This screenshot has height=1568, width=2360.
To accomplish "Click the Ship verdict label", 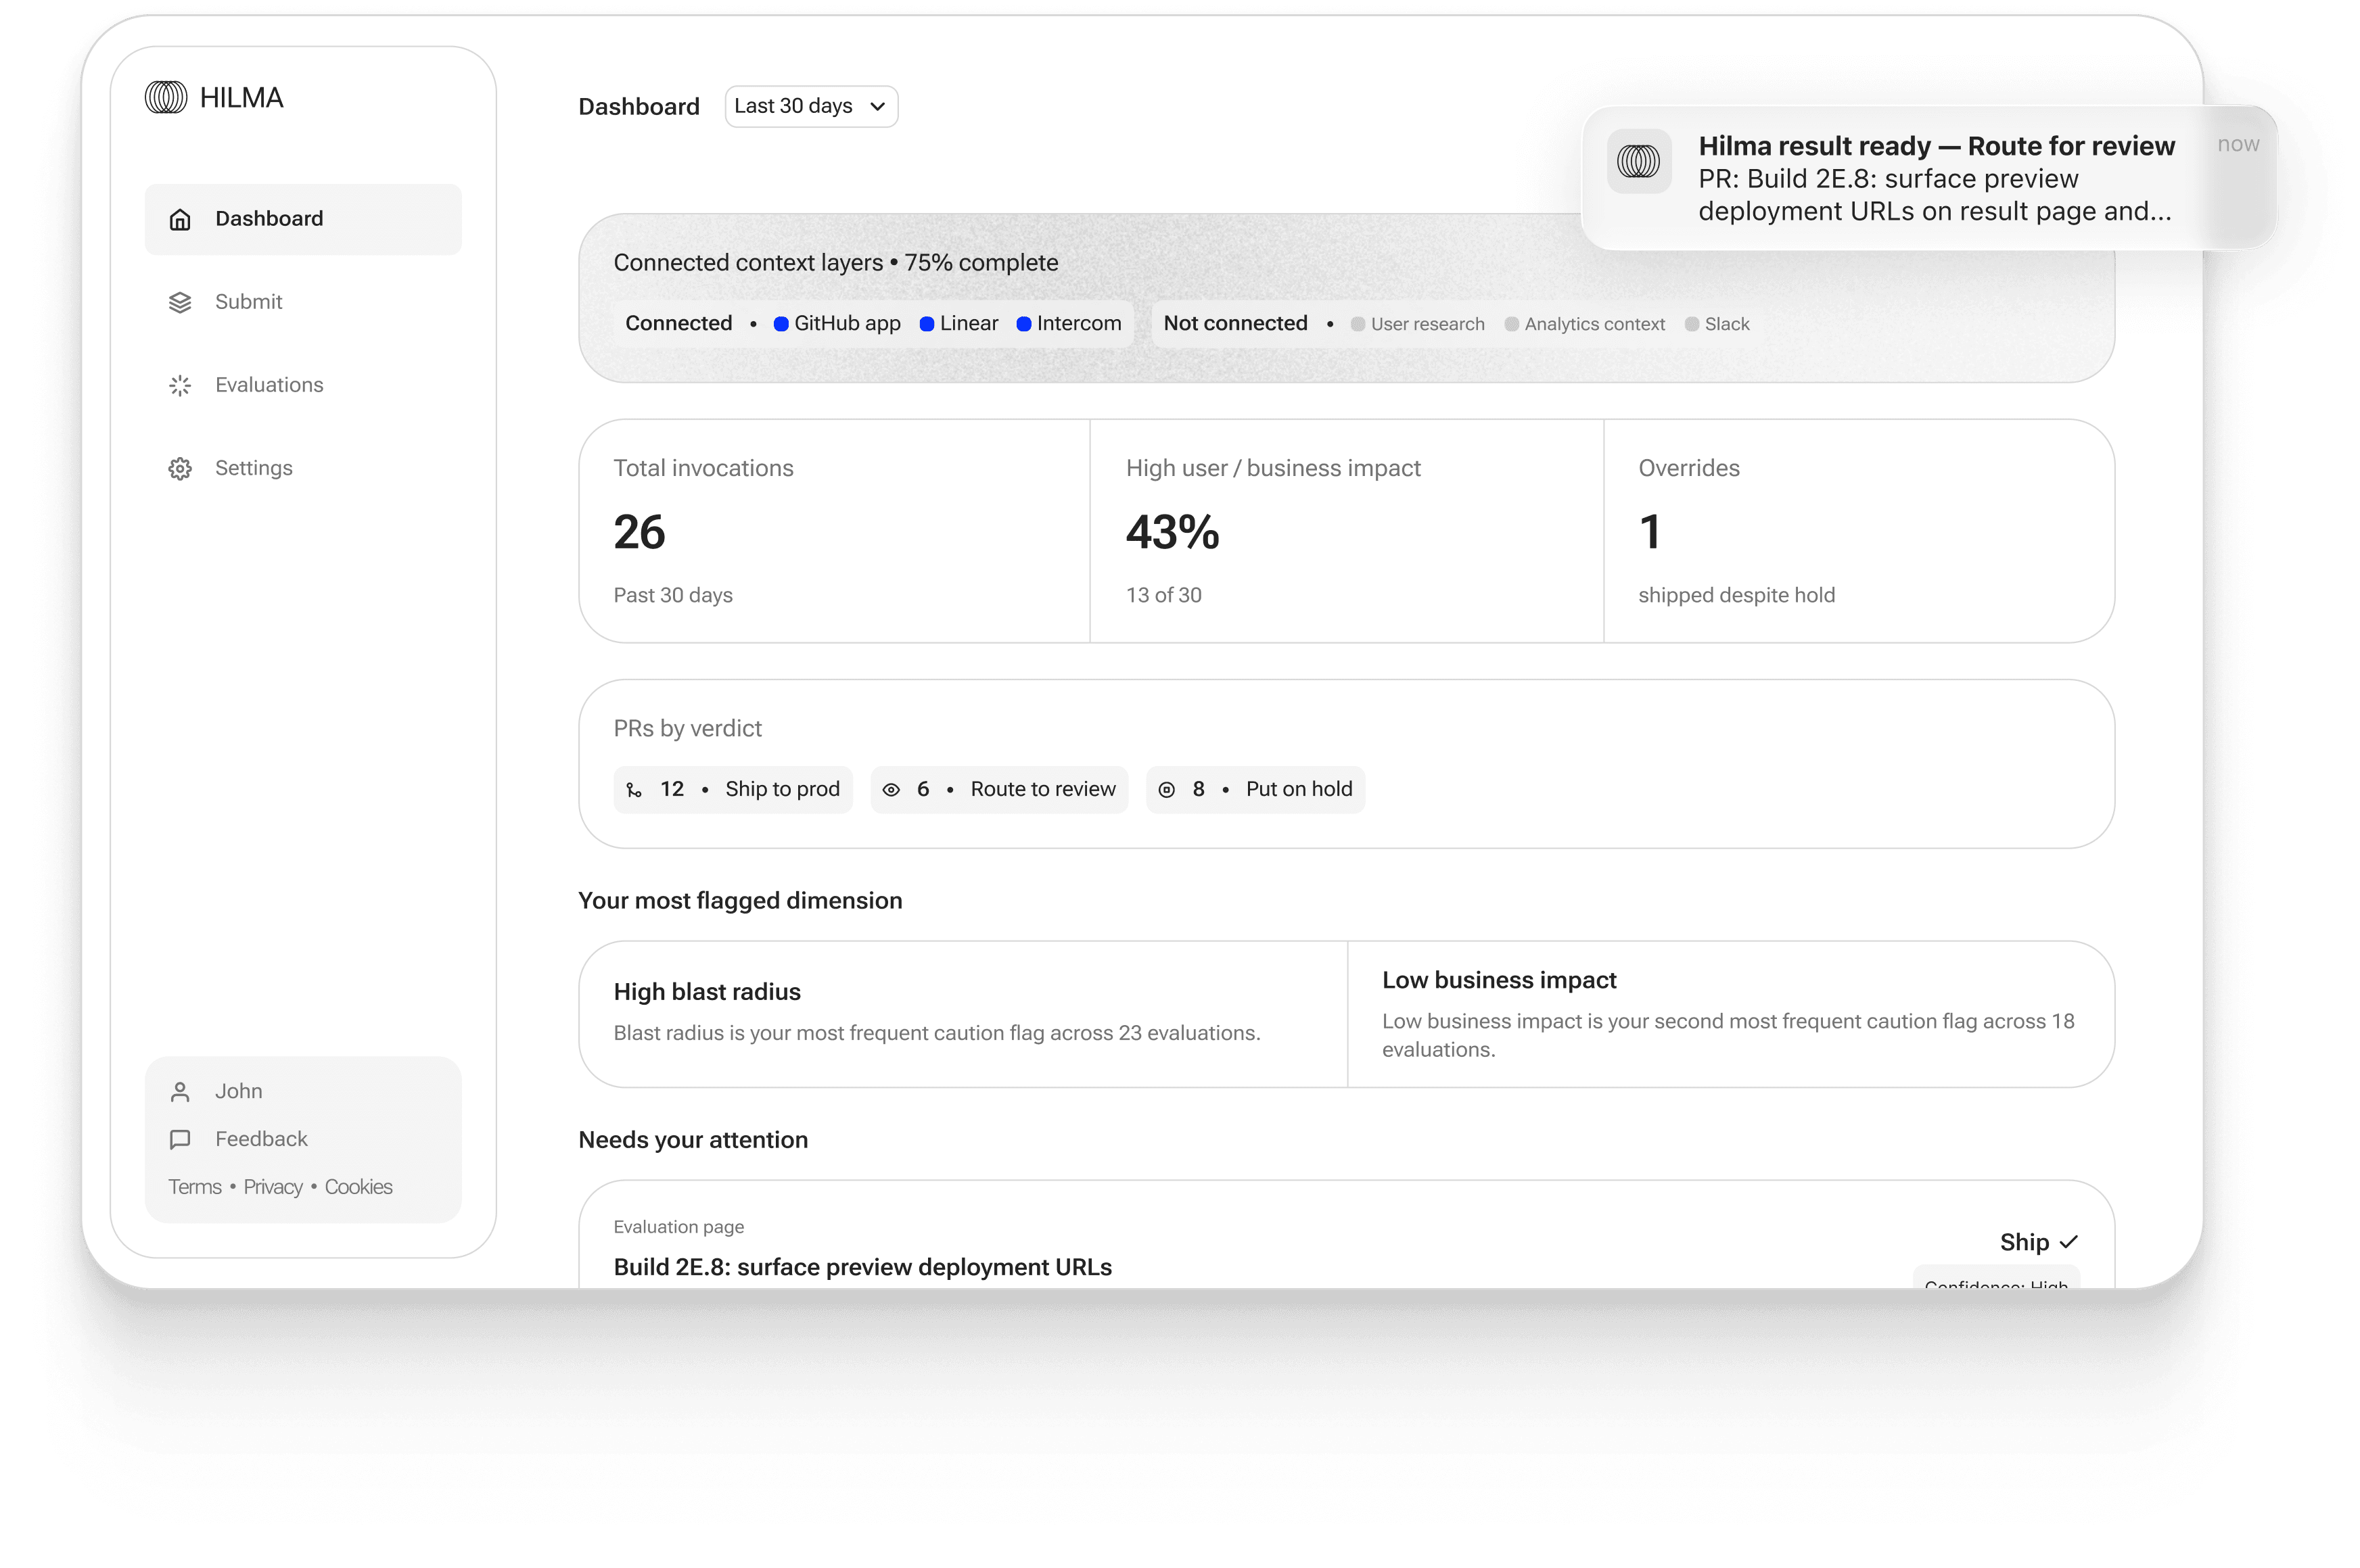I will tap(2024, 1242).
